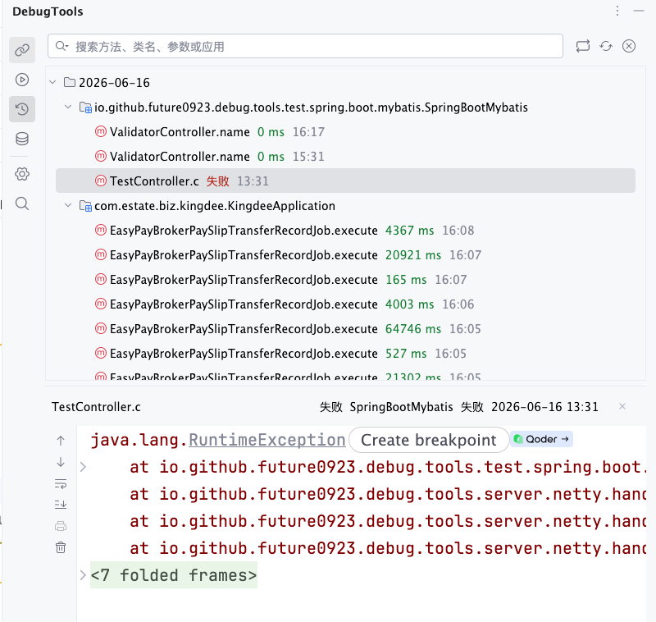Select the execute row with 527 ms
Viewport: 656px width, 622px height.
click(x=345, y=354)
